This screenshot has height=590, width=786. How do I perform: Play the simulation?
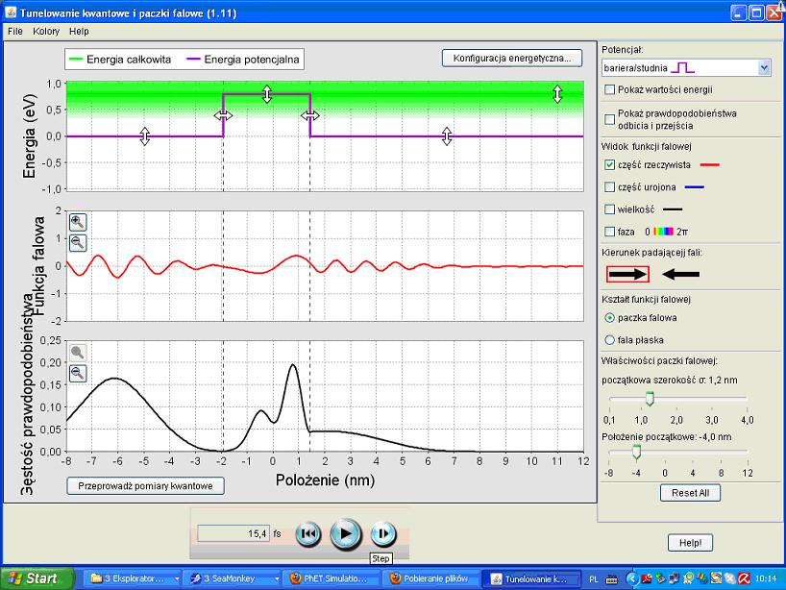345,534
